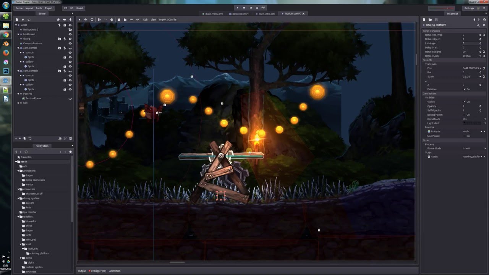Open the Debugger (10) panel

coord(97,271)
